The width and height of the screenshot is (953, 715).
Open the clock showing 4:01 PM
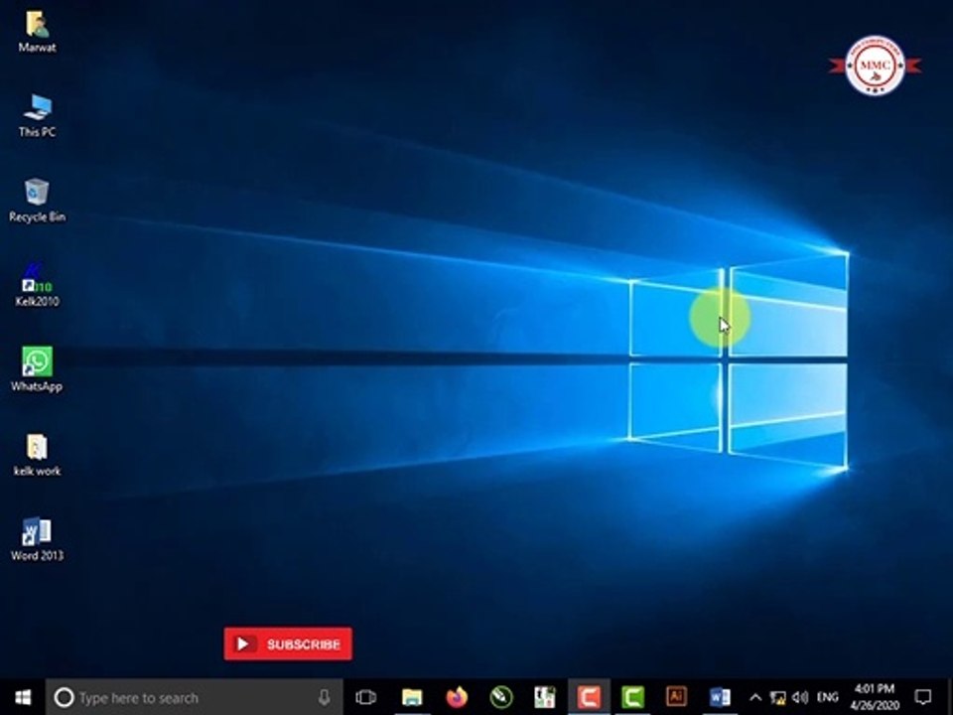874,697
